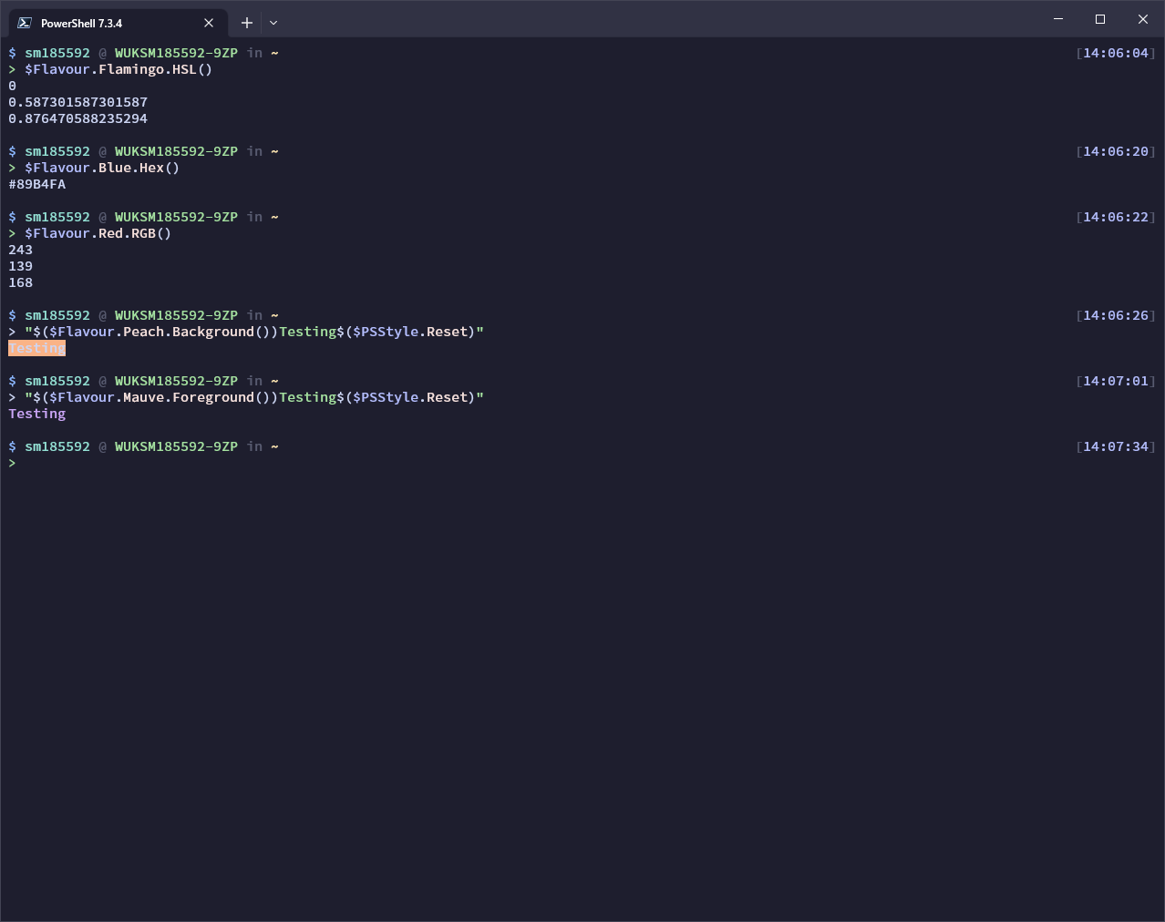Place cursor at the empty command prompt
Screen dimensions: 1165x922
[27, 463]
